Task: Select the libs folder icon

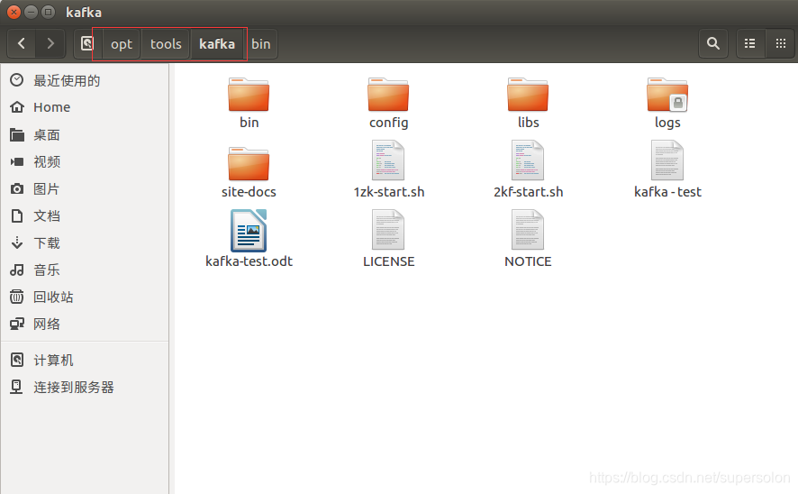Action: [528, 95]
